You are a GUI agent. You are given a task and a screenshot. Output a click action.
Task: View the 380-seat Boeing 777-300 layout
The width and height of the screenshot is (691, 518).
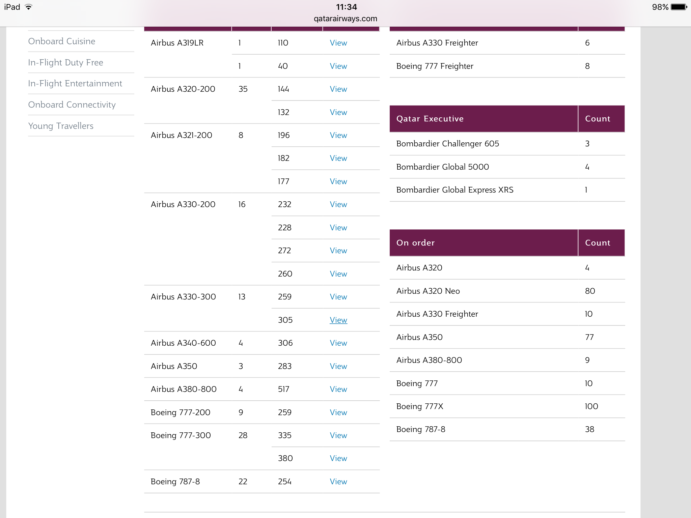[338, 458]
